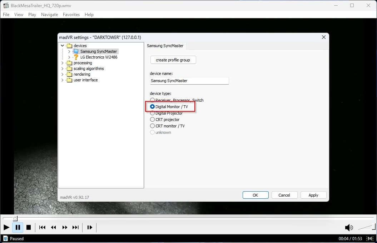This screenshot has width=377, height=243.
Task: Mute the audio with the speaker icon
Action: pyautogui.click(x=349, y=227)
